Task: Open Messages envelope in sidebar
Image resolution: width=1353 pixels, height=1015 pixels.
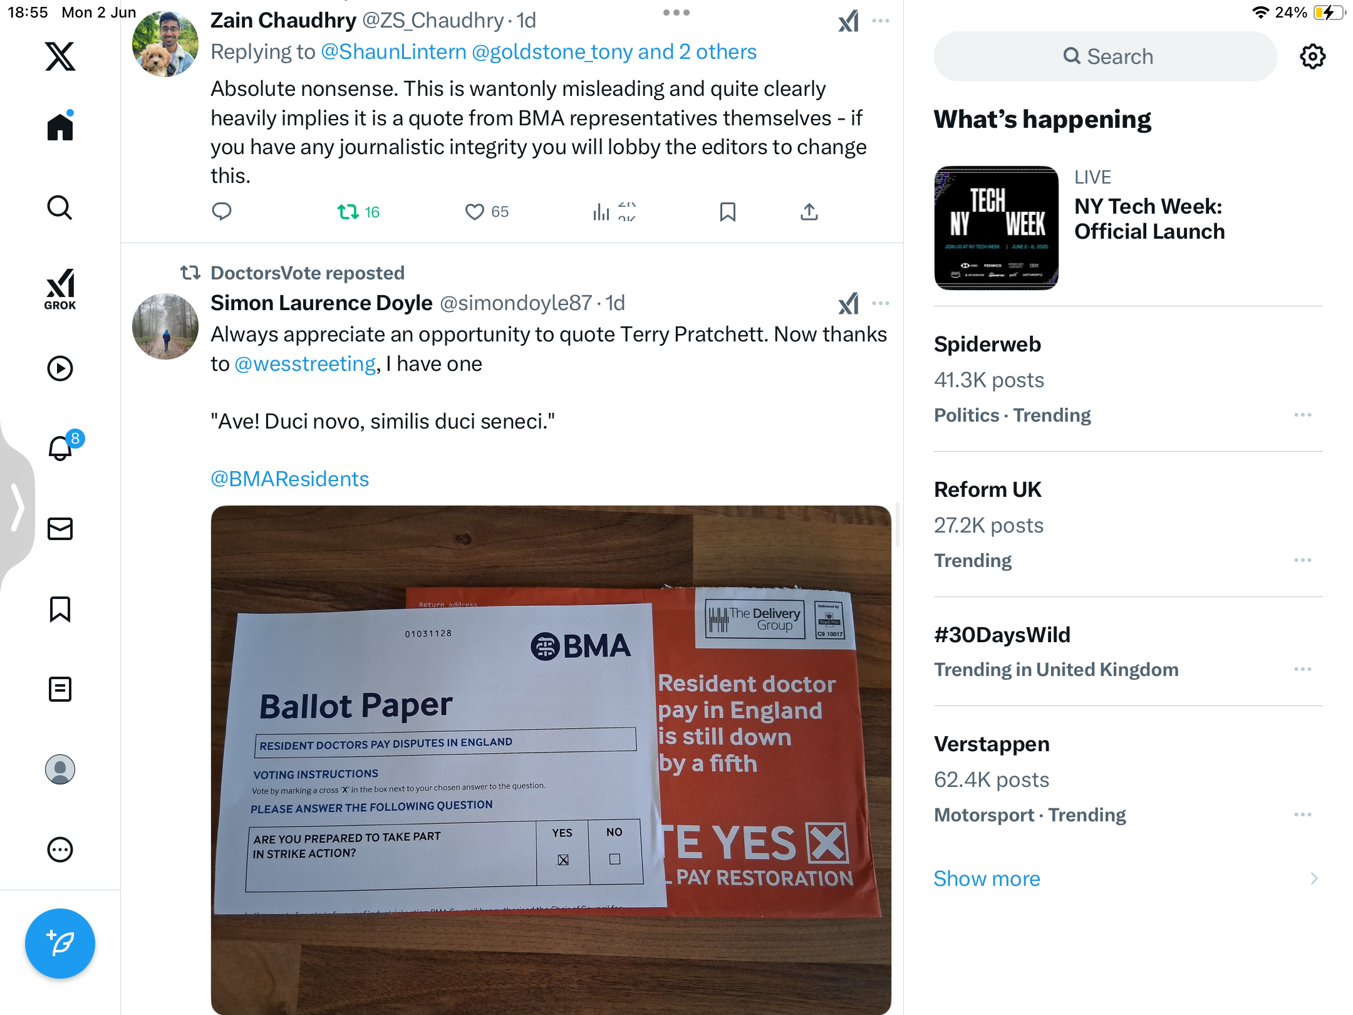Action: [x=60, y=529]
